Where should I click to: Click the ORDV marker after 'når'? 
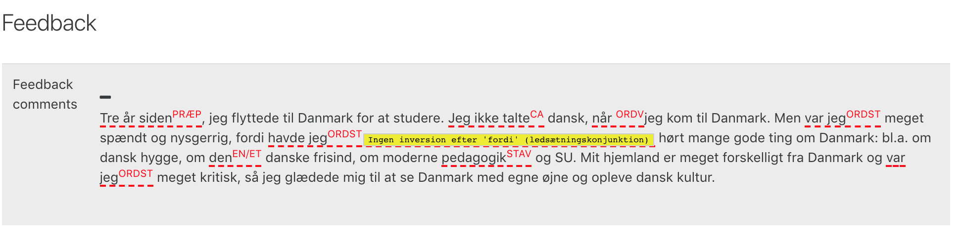coord(629,115)
